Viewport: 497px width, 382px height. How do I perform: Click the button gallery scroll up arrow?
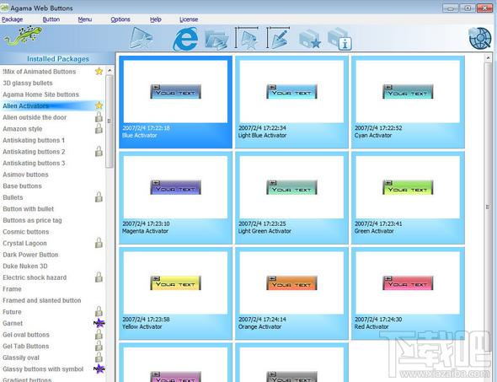click(x=488, y=57)
